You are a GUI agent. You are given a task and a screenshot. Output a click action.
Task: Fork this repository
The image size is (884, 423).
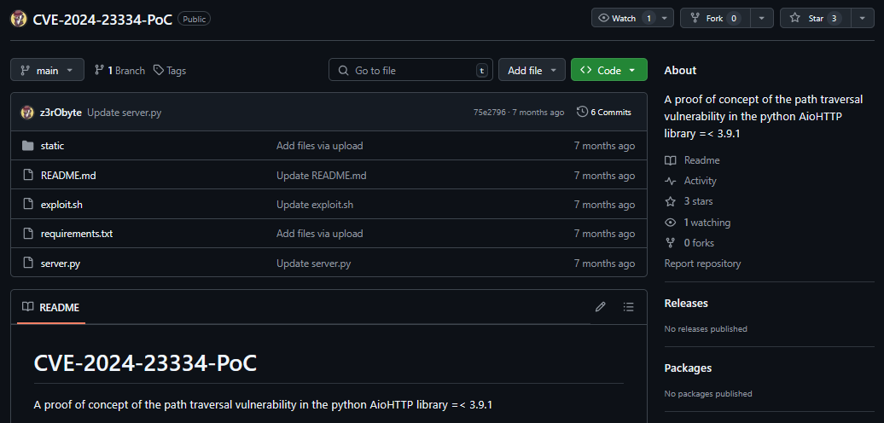[717, 18]
